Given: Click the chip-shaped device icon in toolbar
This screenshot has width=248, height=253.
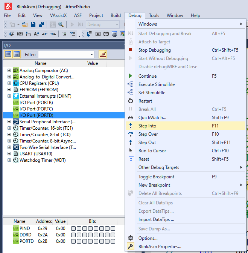Looking at the screenshot, I should click(106, 34).
